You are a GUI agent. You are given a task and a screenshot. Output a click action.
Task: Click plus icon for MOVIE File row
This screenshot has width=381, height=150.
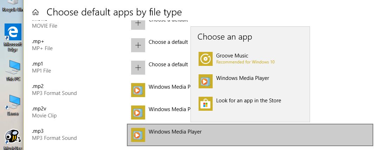(138, 25)
